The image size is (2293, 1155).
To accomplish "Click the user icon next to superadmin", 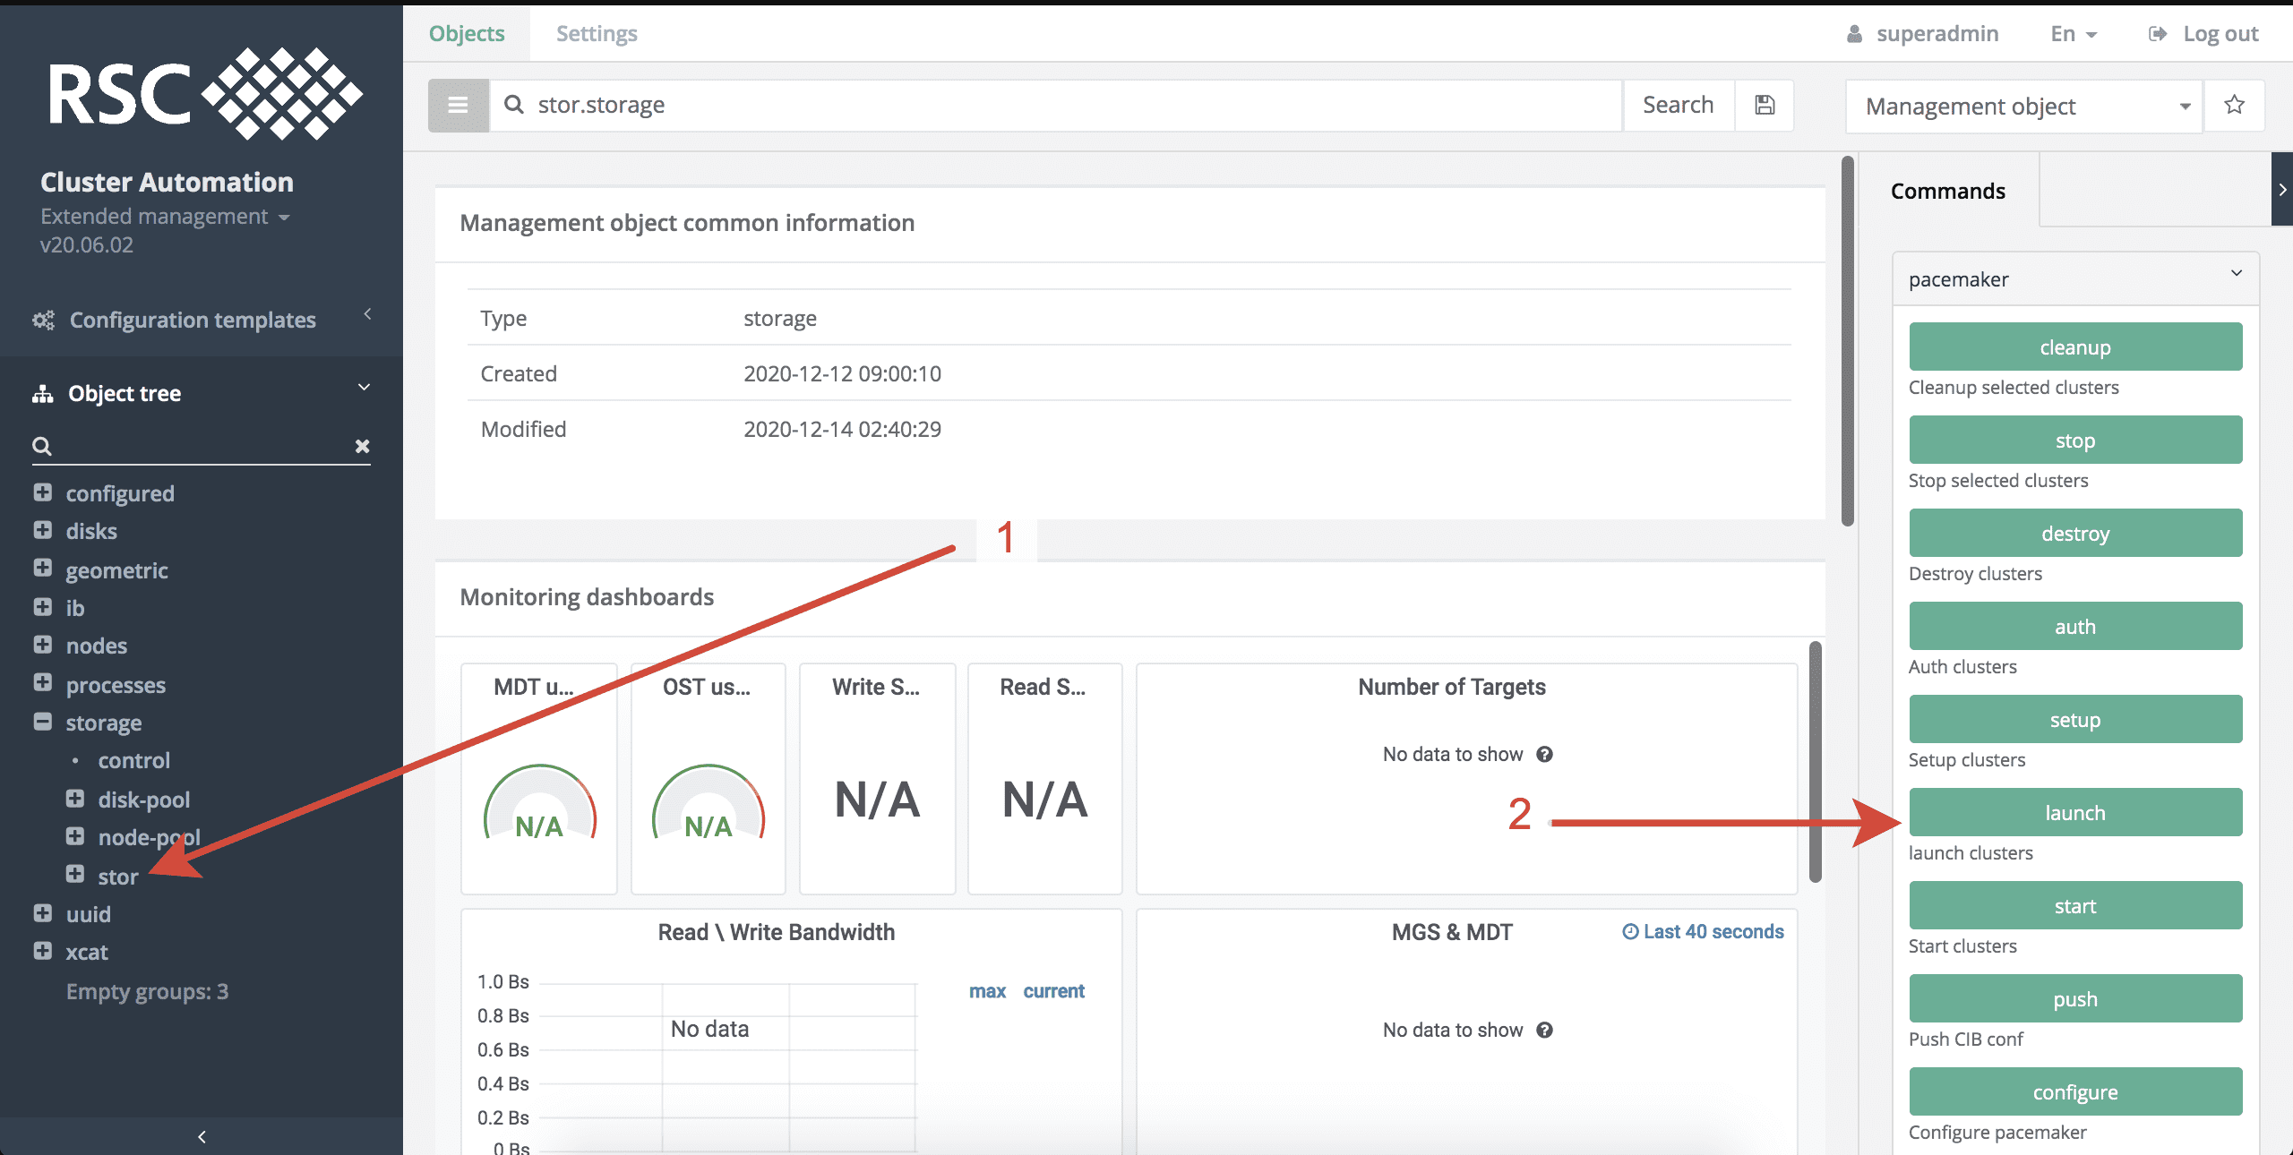I will pos(1853,33).
